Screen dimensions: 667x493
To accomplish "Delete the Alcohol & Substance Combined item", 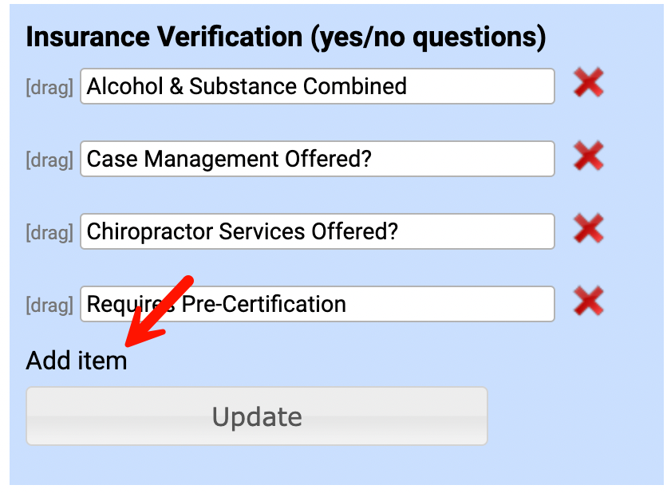I will point(588,84).
